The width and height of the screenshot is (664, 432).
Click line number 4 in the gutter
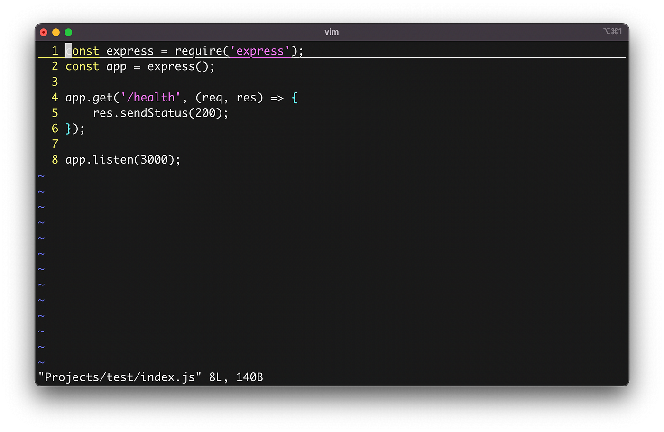pyautogui.click(x=55, y=97)
